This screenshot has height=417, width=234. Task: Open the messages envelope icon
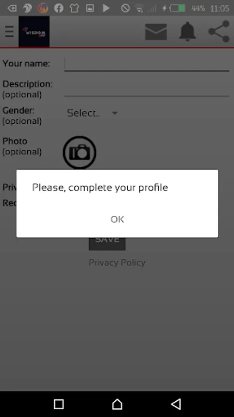(156, 32)
